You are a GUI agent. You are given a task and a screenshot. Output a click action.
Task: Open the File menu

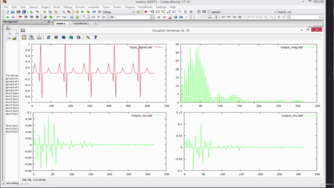click(6, 7)
